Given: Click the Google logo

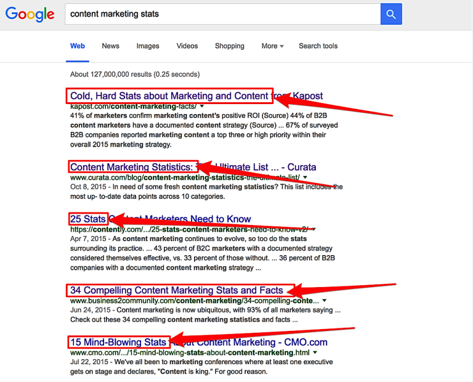Looking at the screenshot, I should (30, 14).
